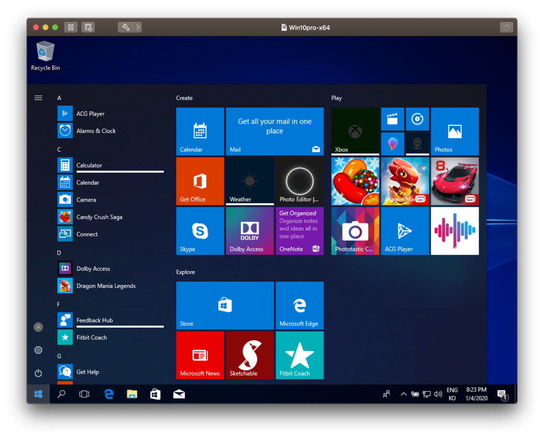The image size is (544, 439).
Task: Expand the Start menu hamburger navigation
Action: click(x=38, y=98)
